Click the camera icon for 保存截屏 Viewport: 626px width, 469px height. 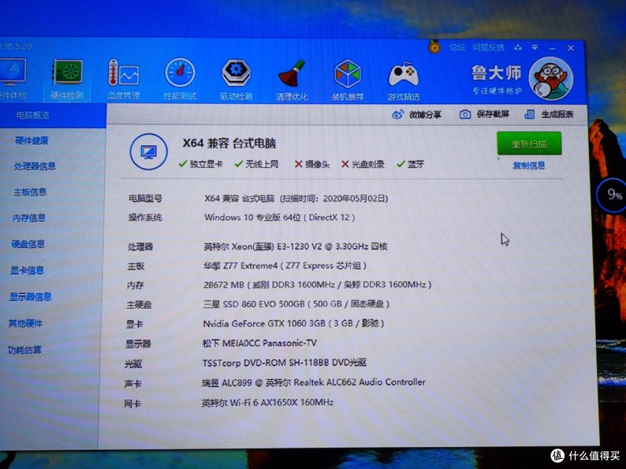pyautogui.click(x=465, y=115)
